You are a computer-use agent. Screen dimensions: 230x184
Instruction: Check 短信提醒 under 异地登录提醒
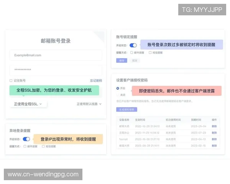[x=43, y=146]
